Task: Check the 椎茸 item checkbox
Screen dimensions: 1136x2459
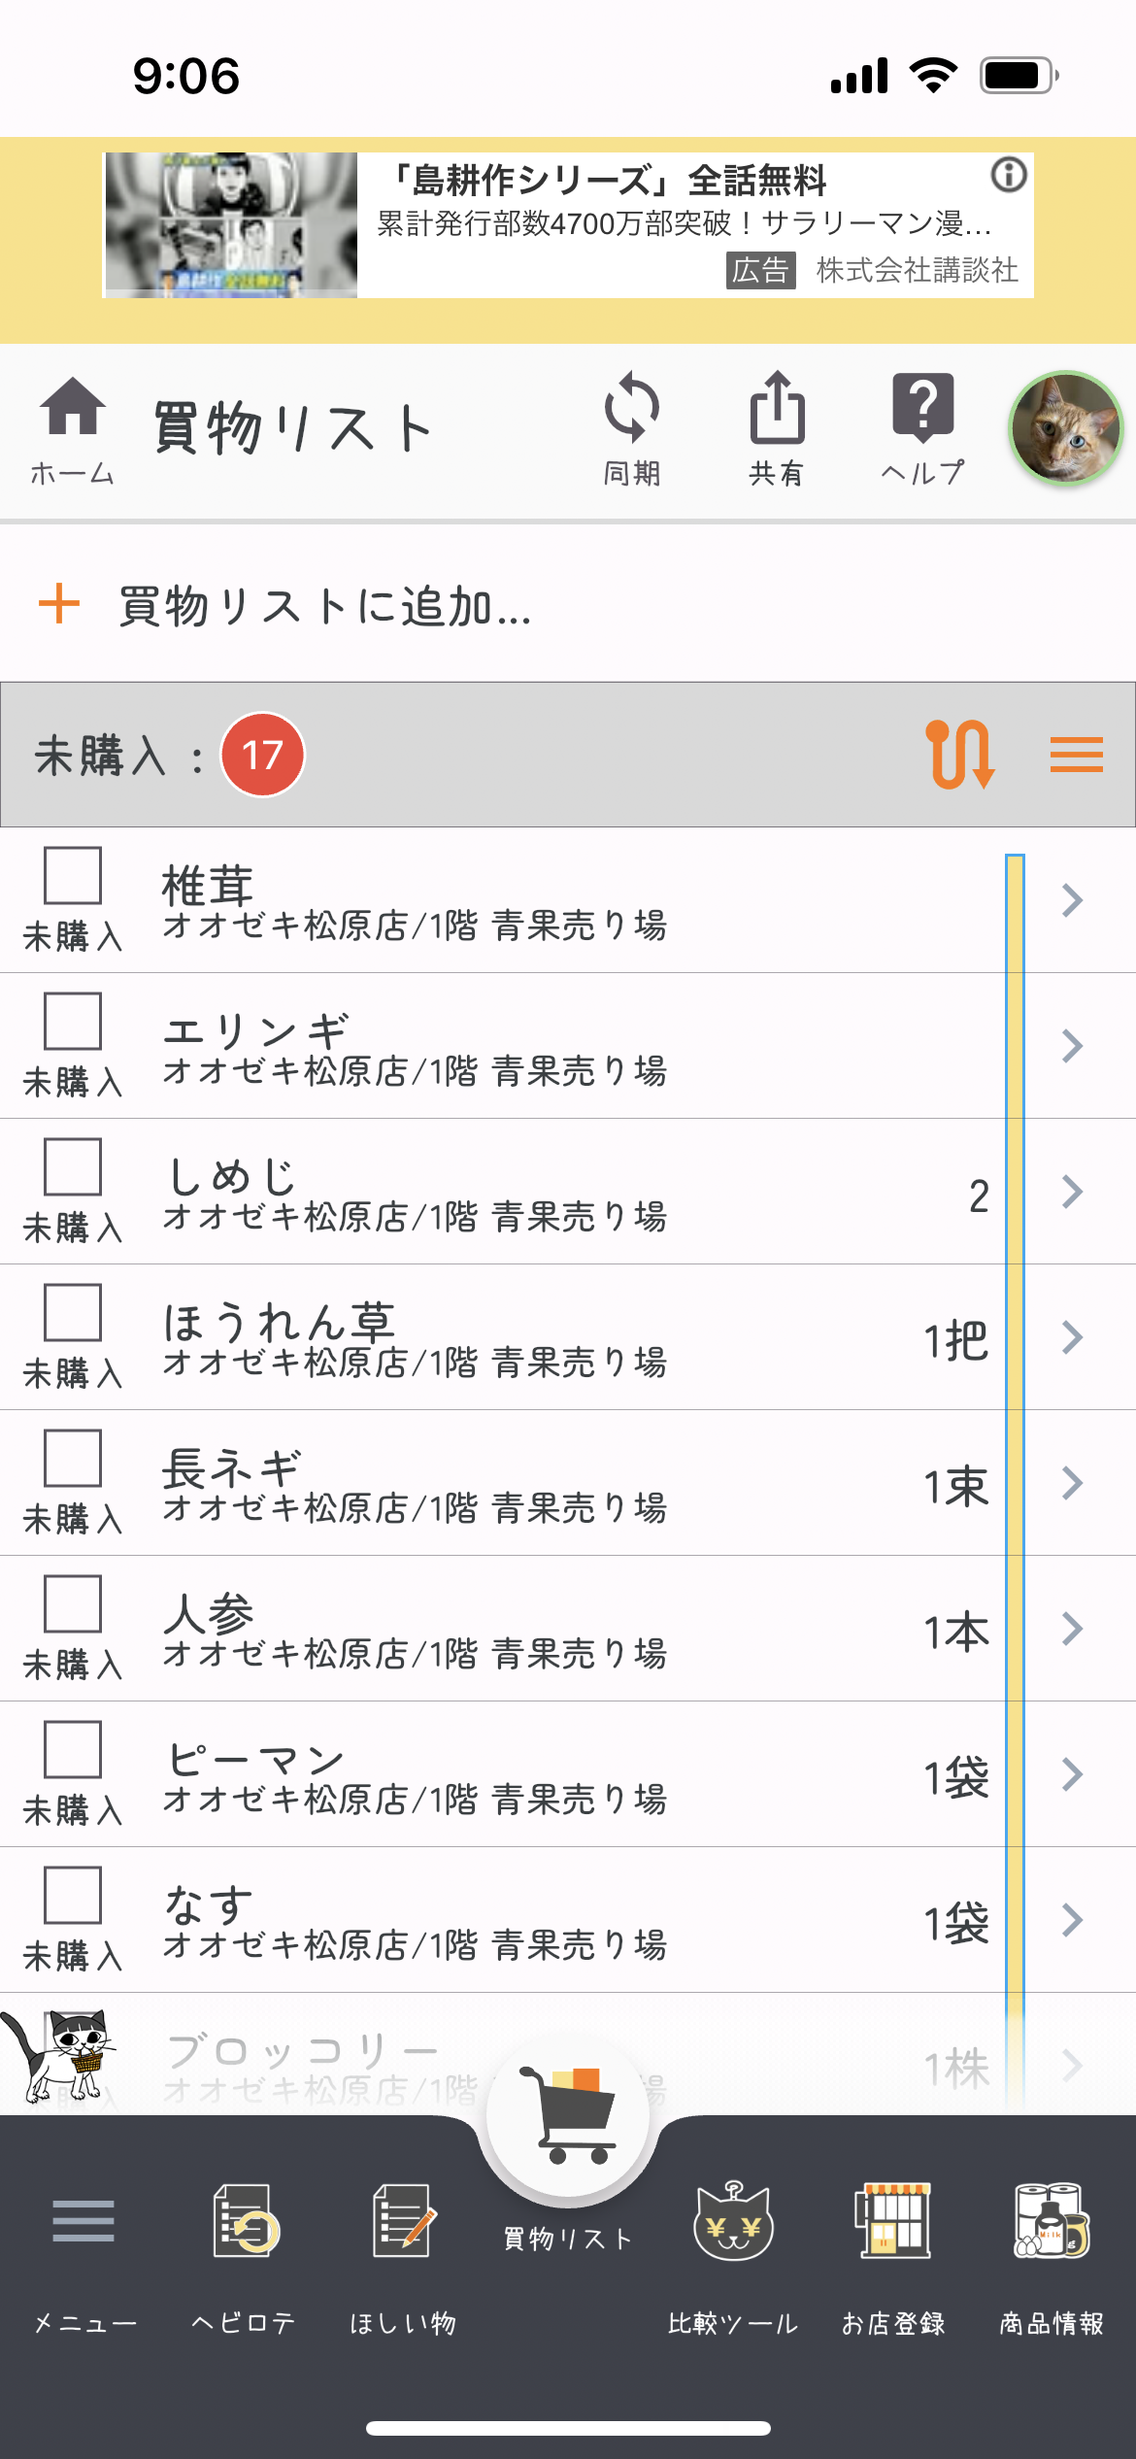Action: pos(73,876)
